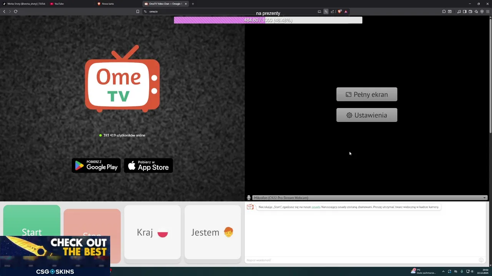Open the Kraj country selector with Polish flag

(152, 232)
